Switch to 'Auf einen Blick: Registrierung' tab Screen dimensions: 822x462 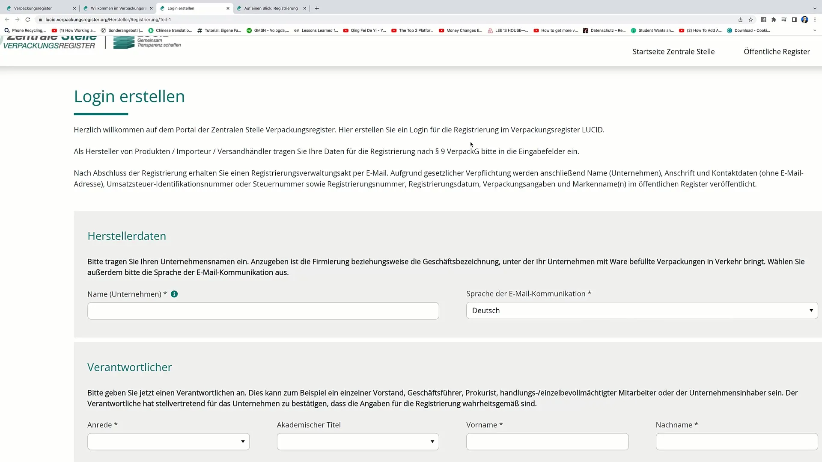point(271,8)
